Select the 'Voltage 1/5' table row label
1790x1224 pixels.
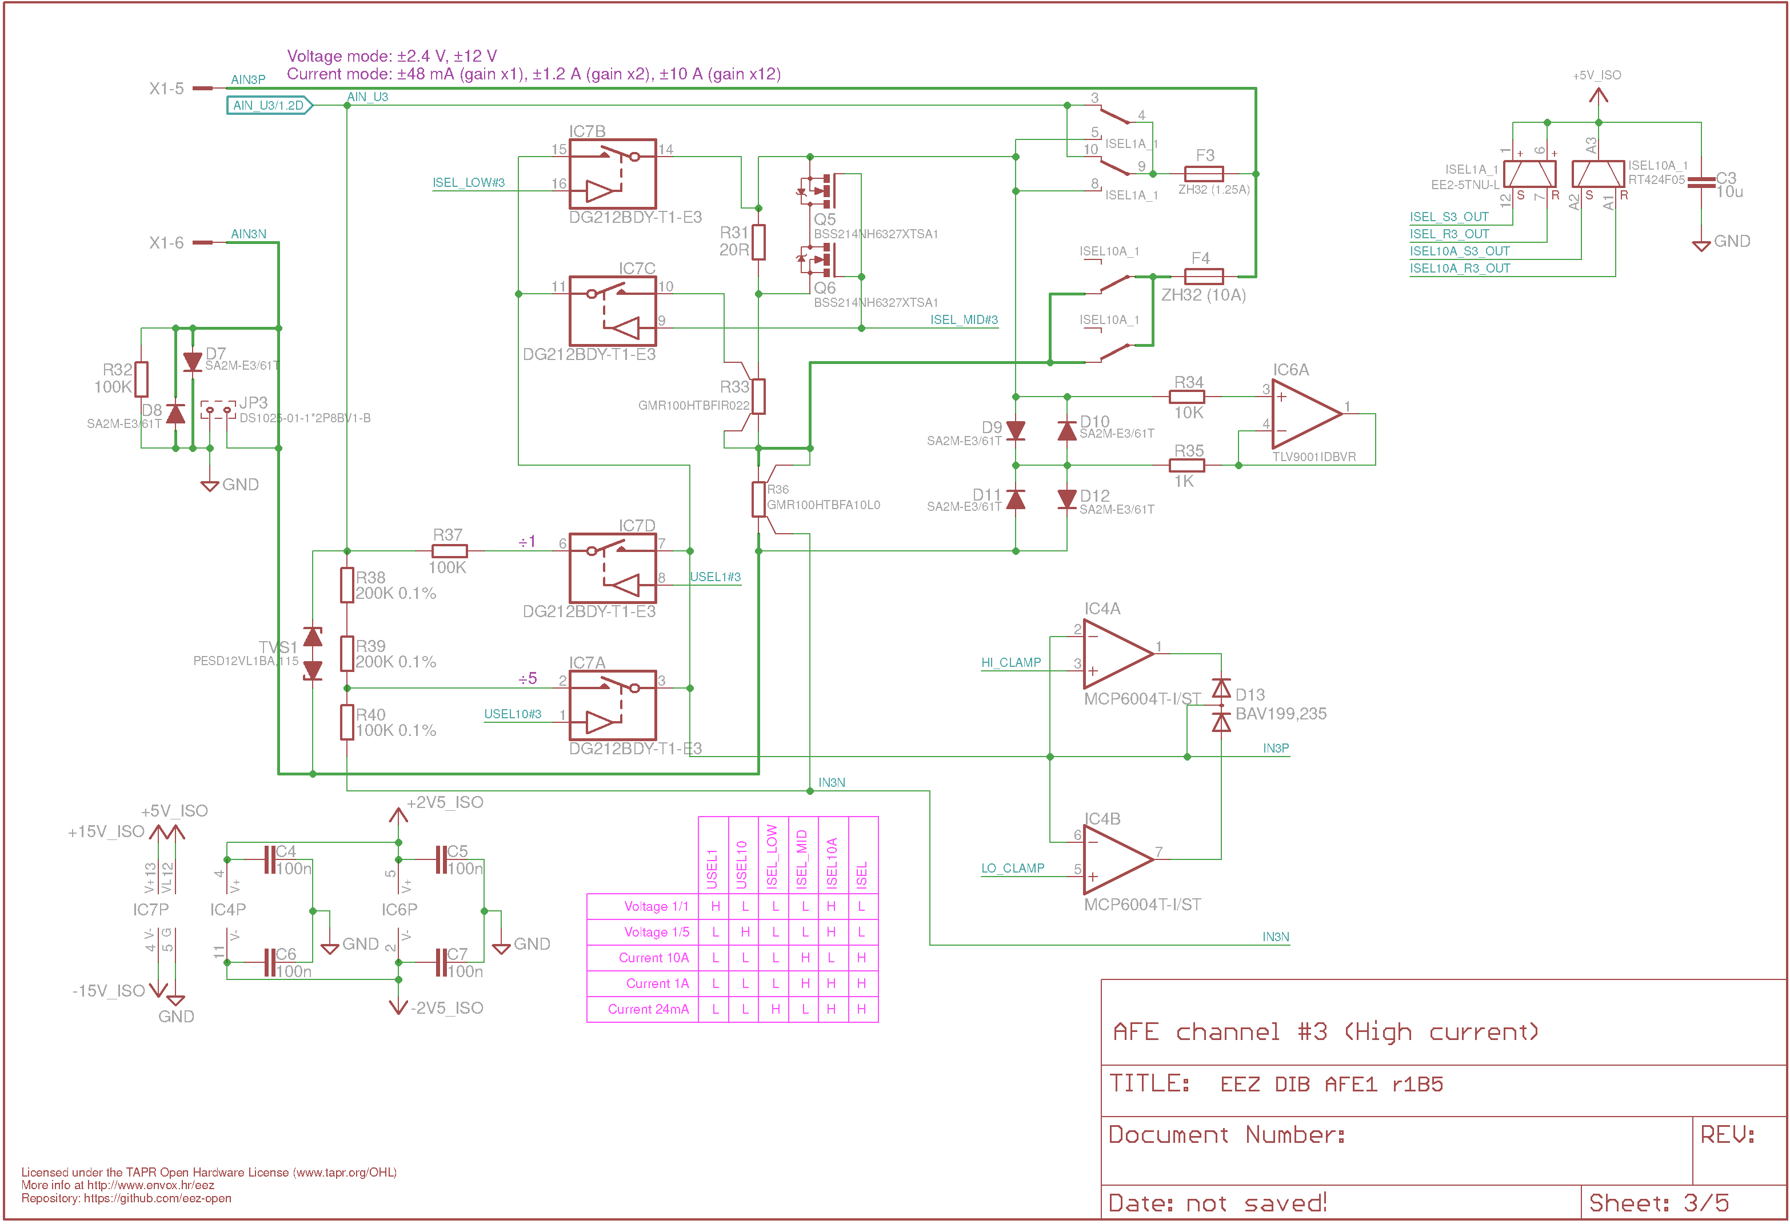coord(656,932)
